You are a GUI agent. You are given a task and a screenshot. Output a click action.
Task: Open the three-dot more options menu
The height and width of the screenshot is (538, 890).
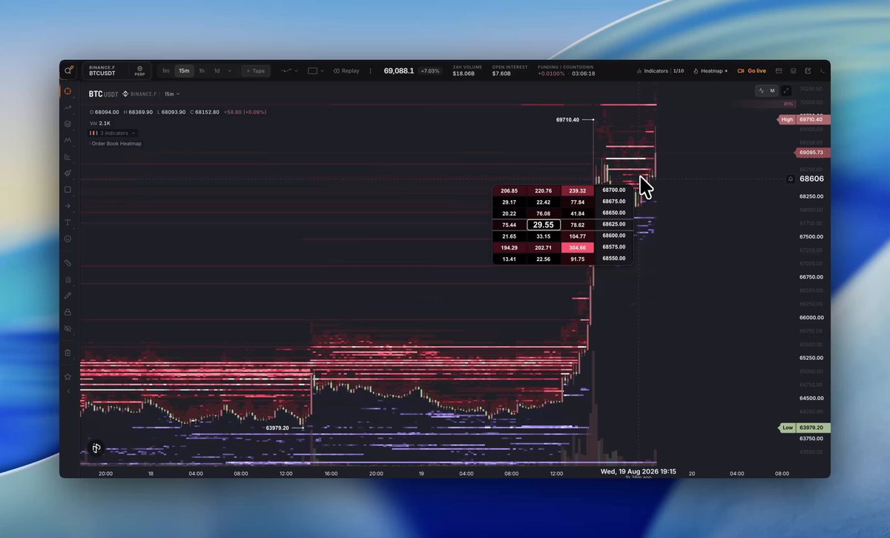point(371,71)
